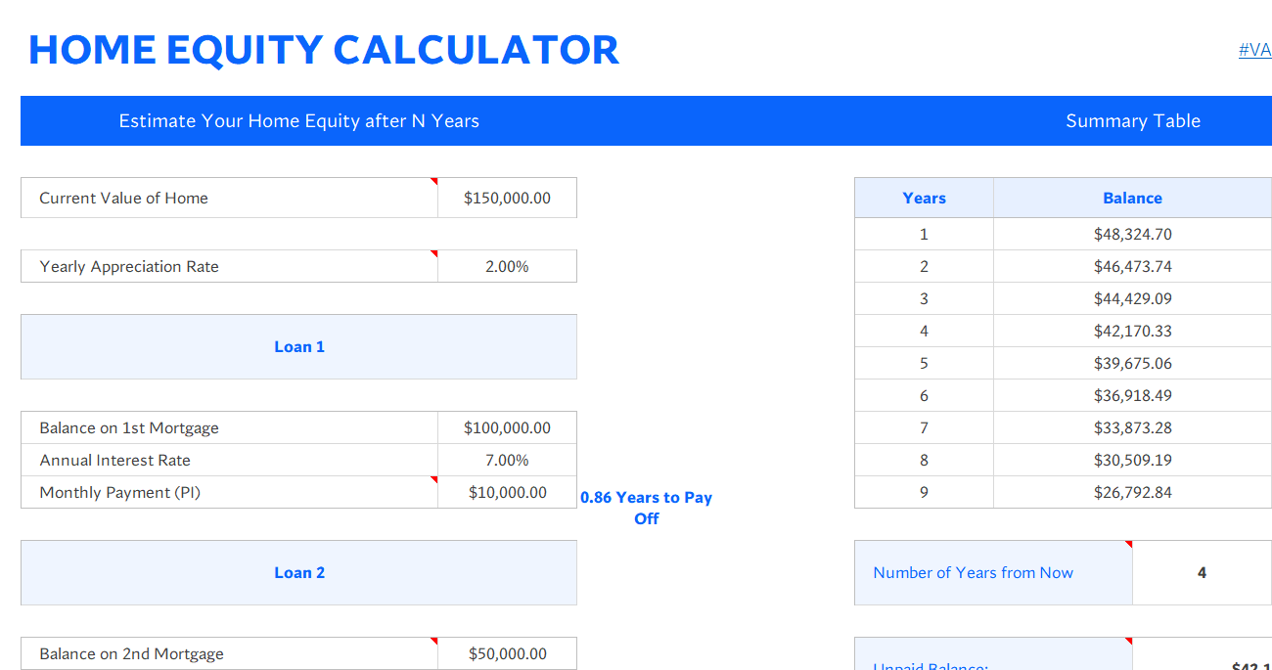Image resolution: width=1272 pixels, height=670 pixels.
Task: Select the Current Value of Home amount $150,000.00
Action: [x=507, y=198]
